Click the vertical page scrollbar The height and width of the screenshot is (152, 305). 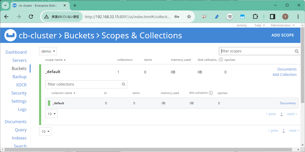[x=303, y=65]
